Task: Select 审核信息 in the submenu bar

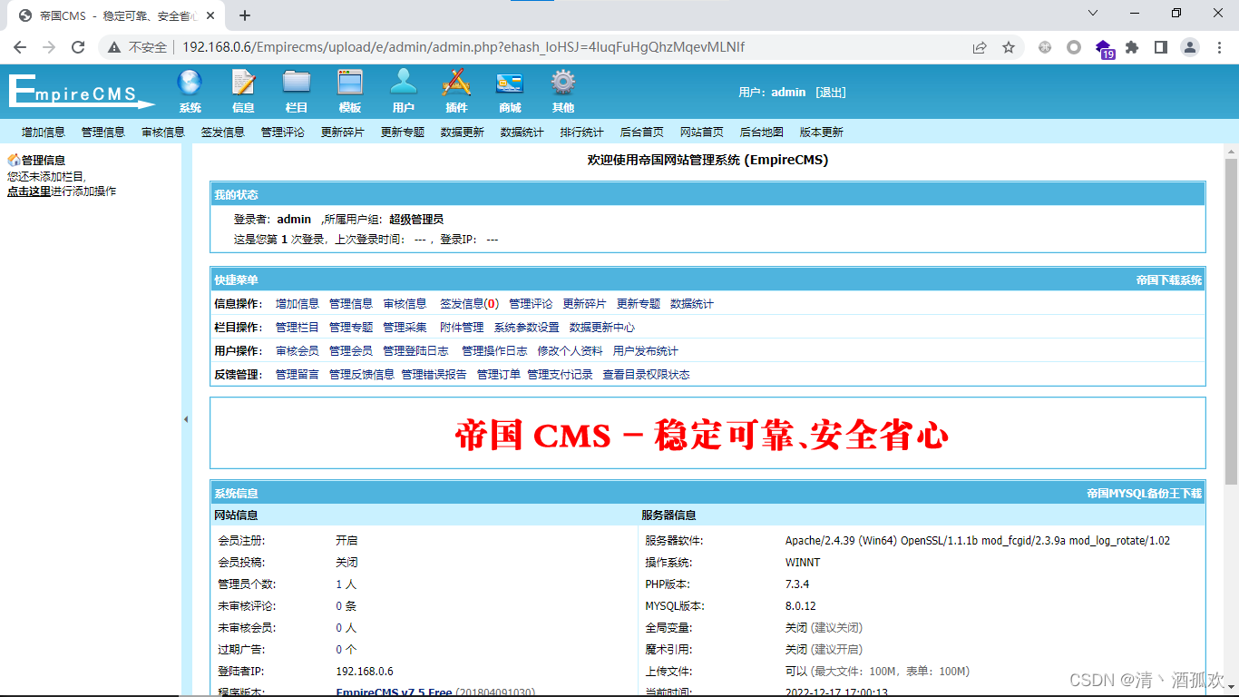Action: (163, 132)
